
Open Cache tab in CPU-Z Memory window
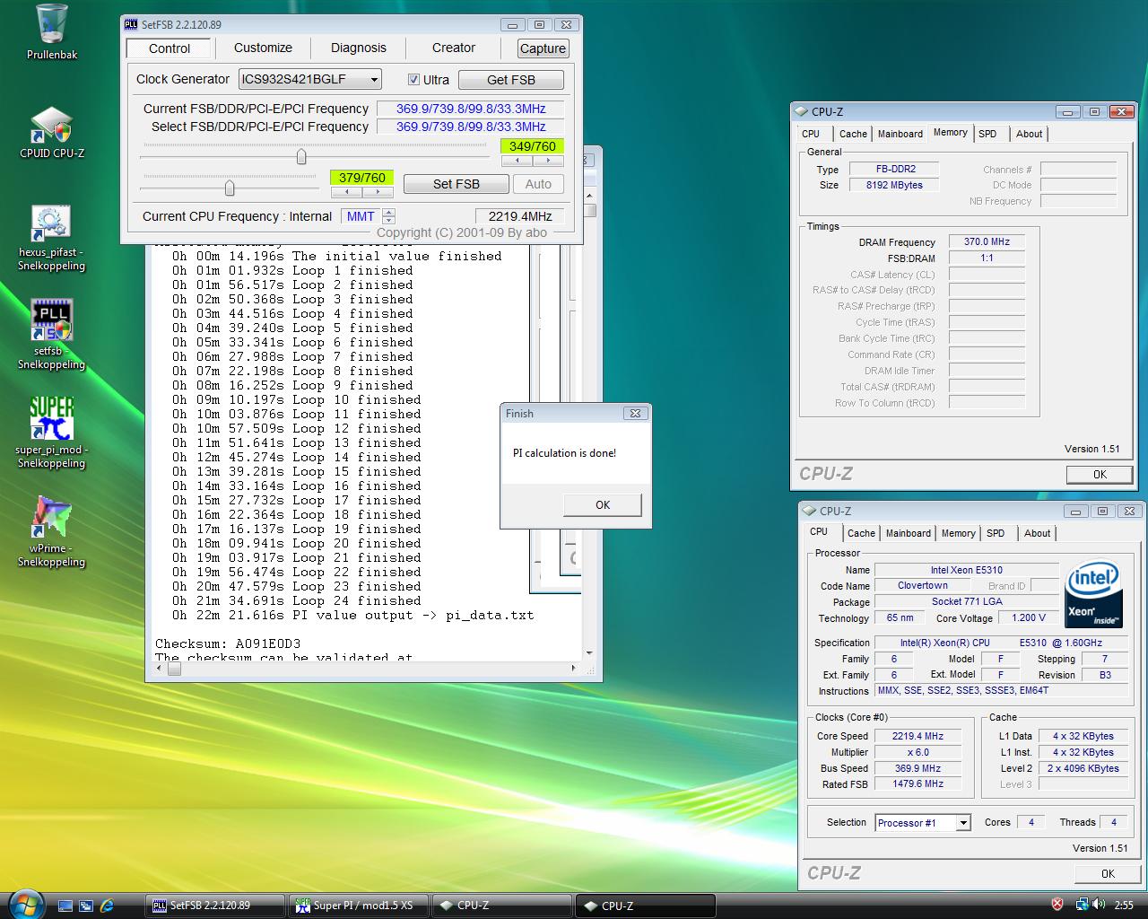(x=853, y=134)
